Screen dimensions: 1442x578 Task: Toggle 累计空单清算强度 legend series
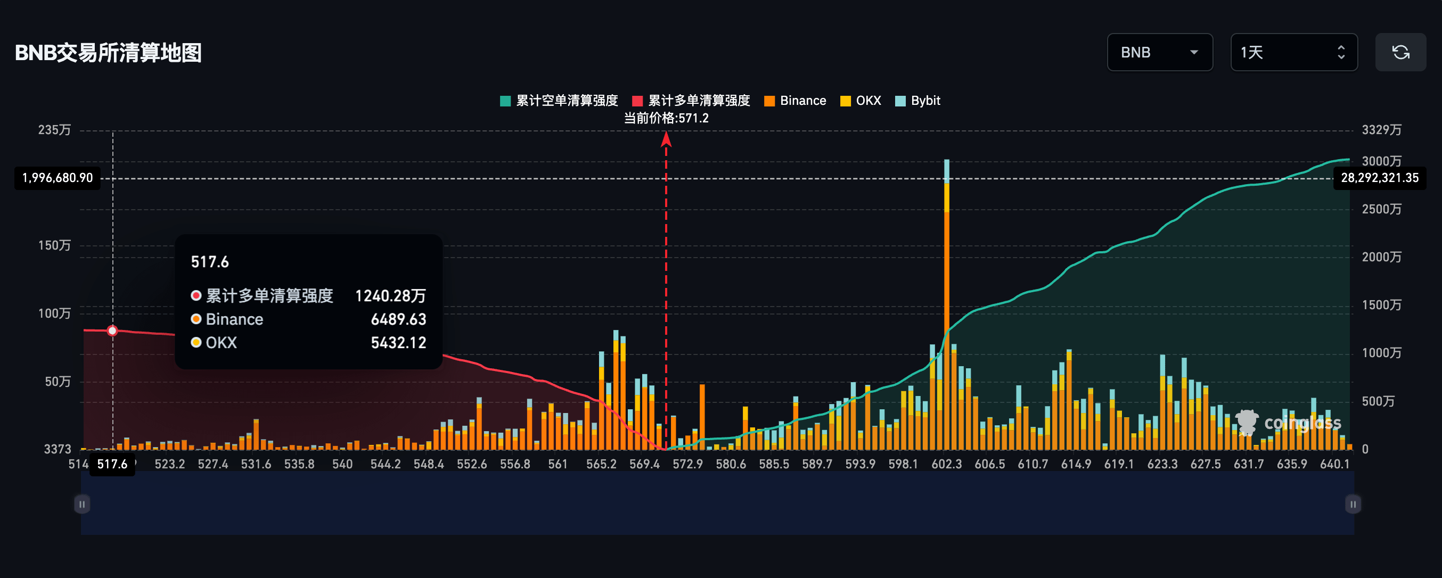tap(567, 101)
